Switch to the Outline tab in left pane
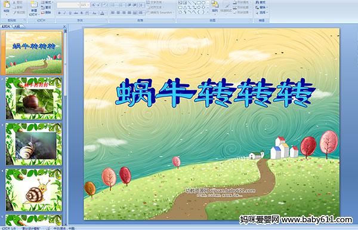 (x=17, y=26)
